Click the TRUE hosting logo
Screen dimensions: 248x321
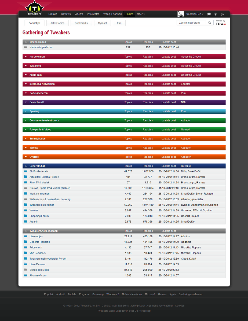tap(221, 24)
